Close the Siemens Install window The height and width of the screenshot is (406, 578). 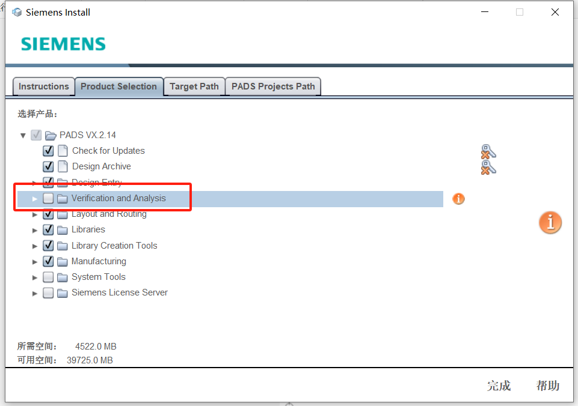click(555, 12)
